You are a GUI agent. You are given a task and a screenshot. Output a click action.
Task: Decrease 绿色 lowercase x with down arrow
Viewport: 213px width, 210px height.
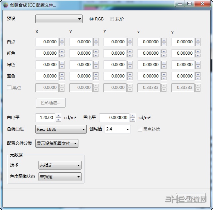click(164, 67)
